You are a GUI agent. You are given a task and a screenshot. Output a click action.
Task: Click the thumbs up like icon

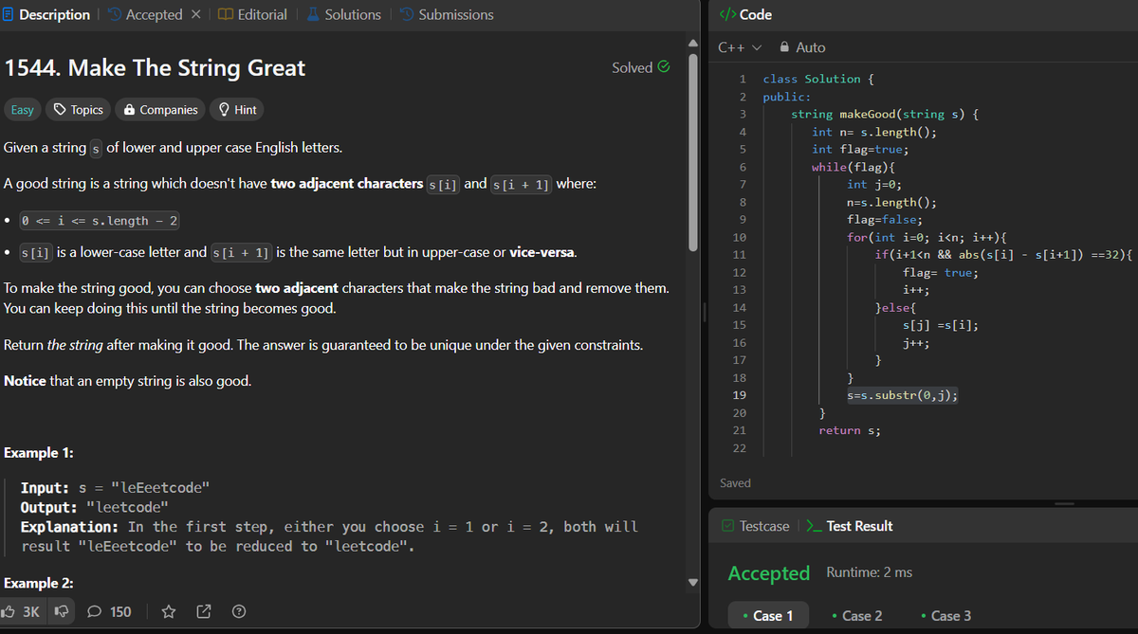[10, 611]
